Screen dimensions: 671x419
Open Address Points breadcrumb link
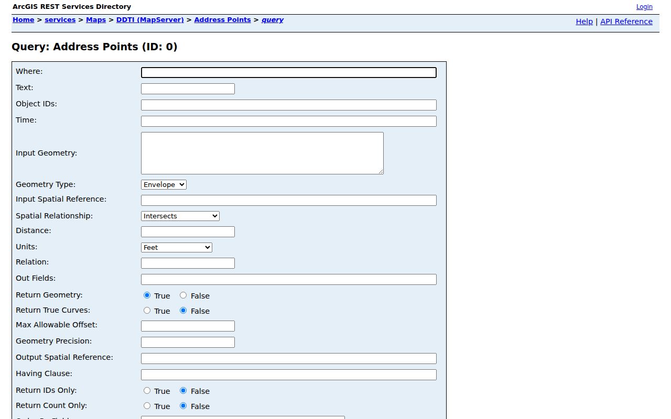pyautogui.click(x=222, y=20)
